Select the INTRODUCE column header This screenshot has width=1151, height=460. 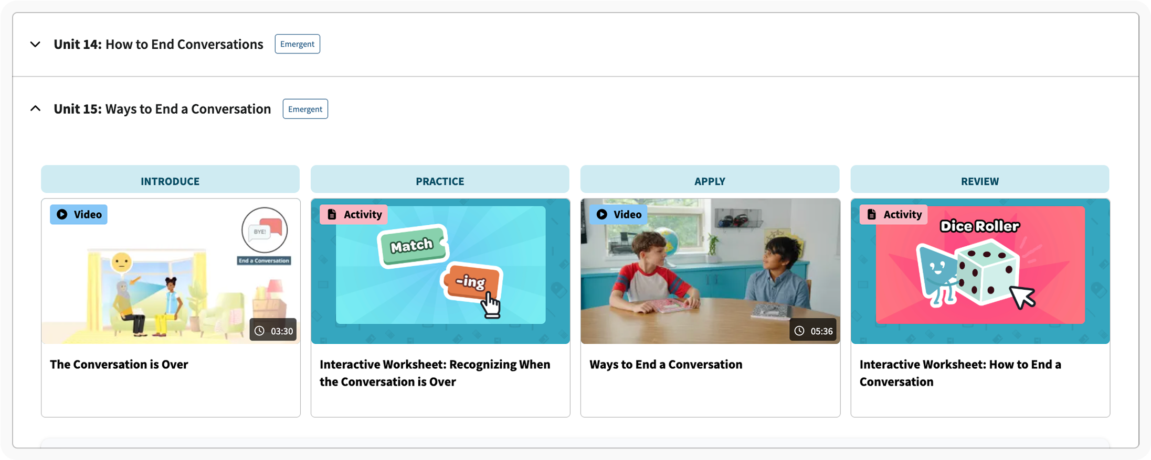[170, 181]
